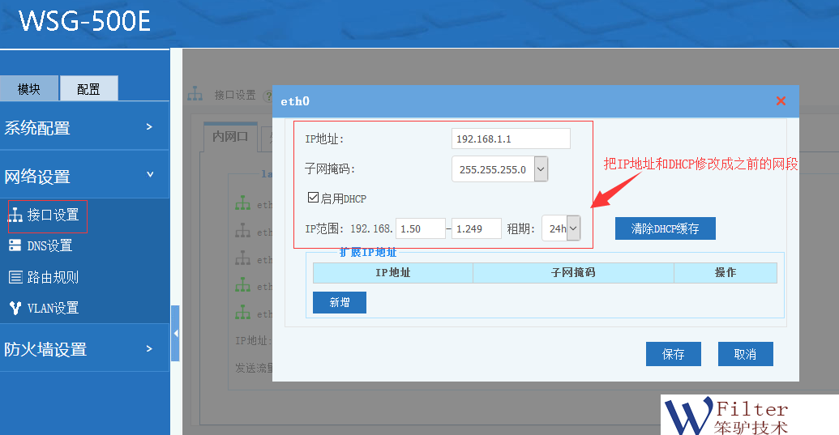Click the help question mark icon
839x435 pixels.
[x=267, y=96]
